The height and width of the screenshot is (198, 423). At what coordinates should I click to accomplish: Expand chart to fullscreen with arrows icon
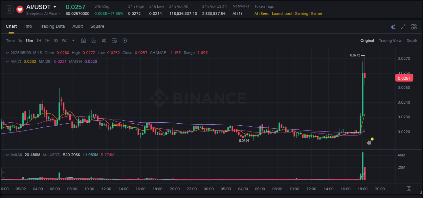click(x=403, y=27)
